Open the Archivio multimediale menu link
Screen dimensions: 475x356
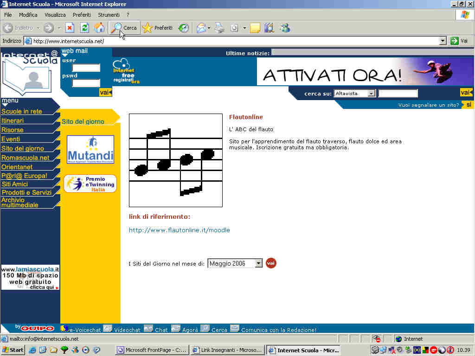(x=19, y=203)
